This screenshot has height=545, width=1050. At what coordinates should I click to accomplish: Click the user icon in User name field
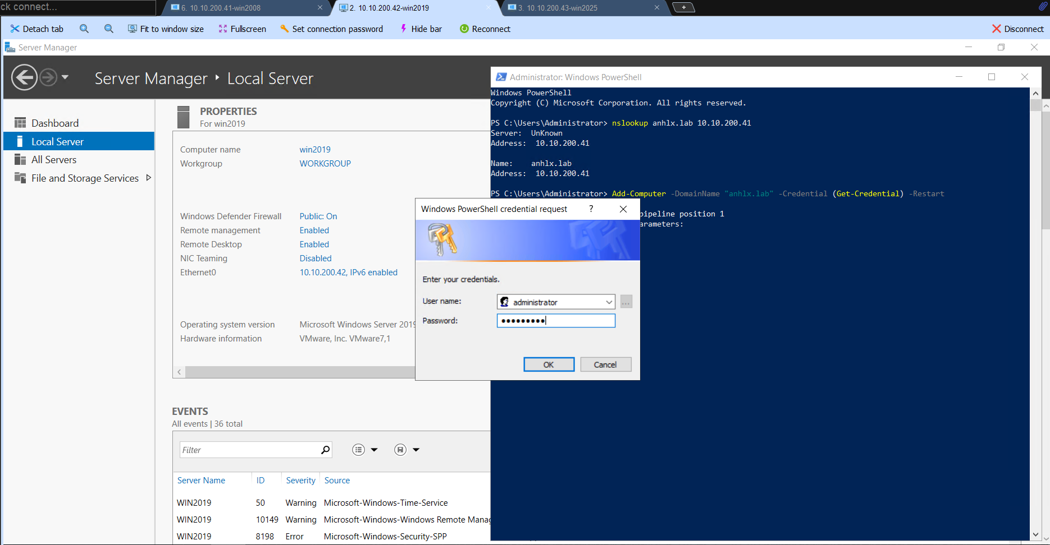[504, 302]
